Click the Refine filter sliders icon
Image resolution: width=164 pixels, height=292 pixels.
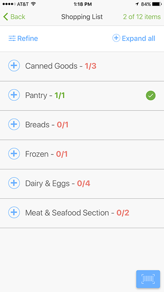[12, 39]
